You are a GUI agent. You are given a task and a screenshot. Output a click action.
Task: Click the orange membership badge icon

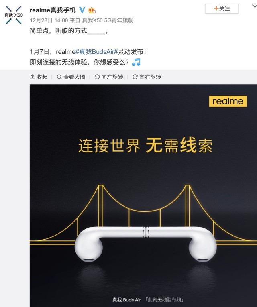[x=92, y=10]
